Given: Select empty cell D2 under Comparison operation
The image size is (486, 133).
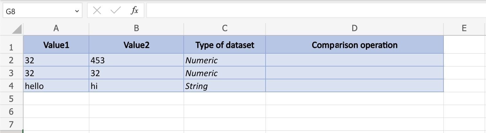Looking at the screenshot, I should tap(355, 60).
